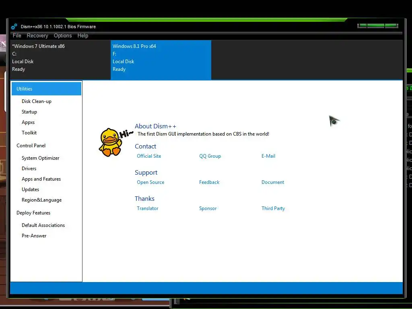
Task: Open the Options menu
Action: [62, 35]
